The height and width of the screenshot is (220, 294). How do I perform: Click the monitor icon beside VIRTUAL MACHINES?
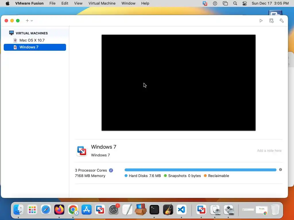[x=11, y=33]
